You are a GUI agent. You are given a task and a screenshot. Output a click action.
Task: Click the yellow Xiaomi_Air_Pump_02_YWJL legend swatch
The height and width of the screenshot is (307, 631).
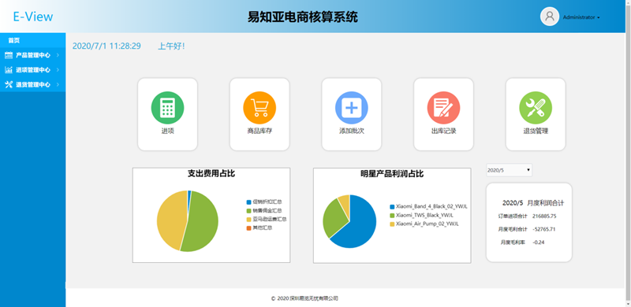click(392, 224)
